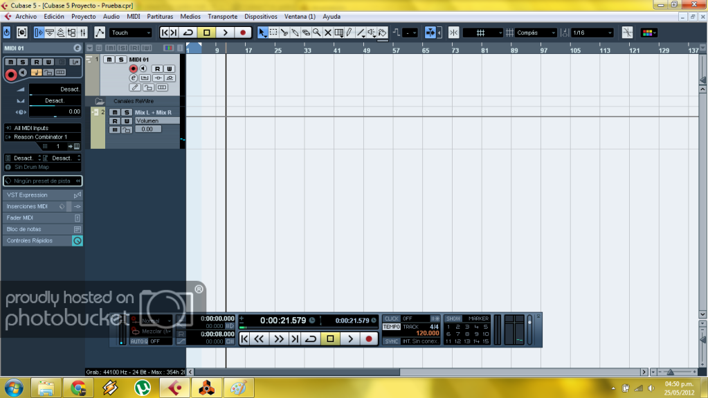Open the Compás grid type dropdown
Screen dimensions: 708x398
pos(536,33)
